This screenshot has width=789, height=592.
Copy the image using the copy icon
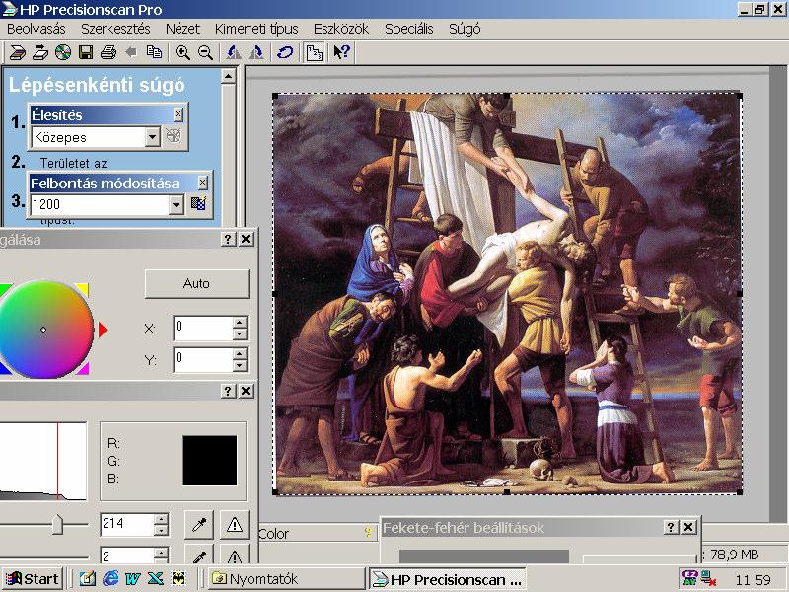point(154,52)
